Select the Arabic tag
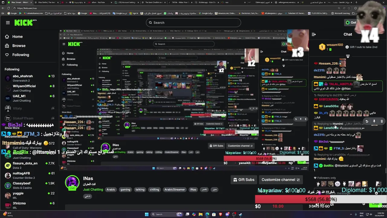387x218 pixels. [111, 190]
